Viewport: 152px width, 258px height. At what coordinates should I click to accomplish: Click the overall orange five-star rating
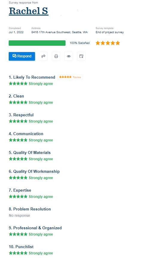108,43
